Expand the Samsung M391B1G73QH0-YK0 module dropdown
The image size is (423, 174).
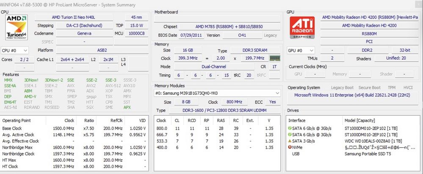217,93
